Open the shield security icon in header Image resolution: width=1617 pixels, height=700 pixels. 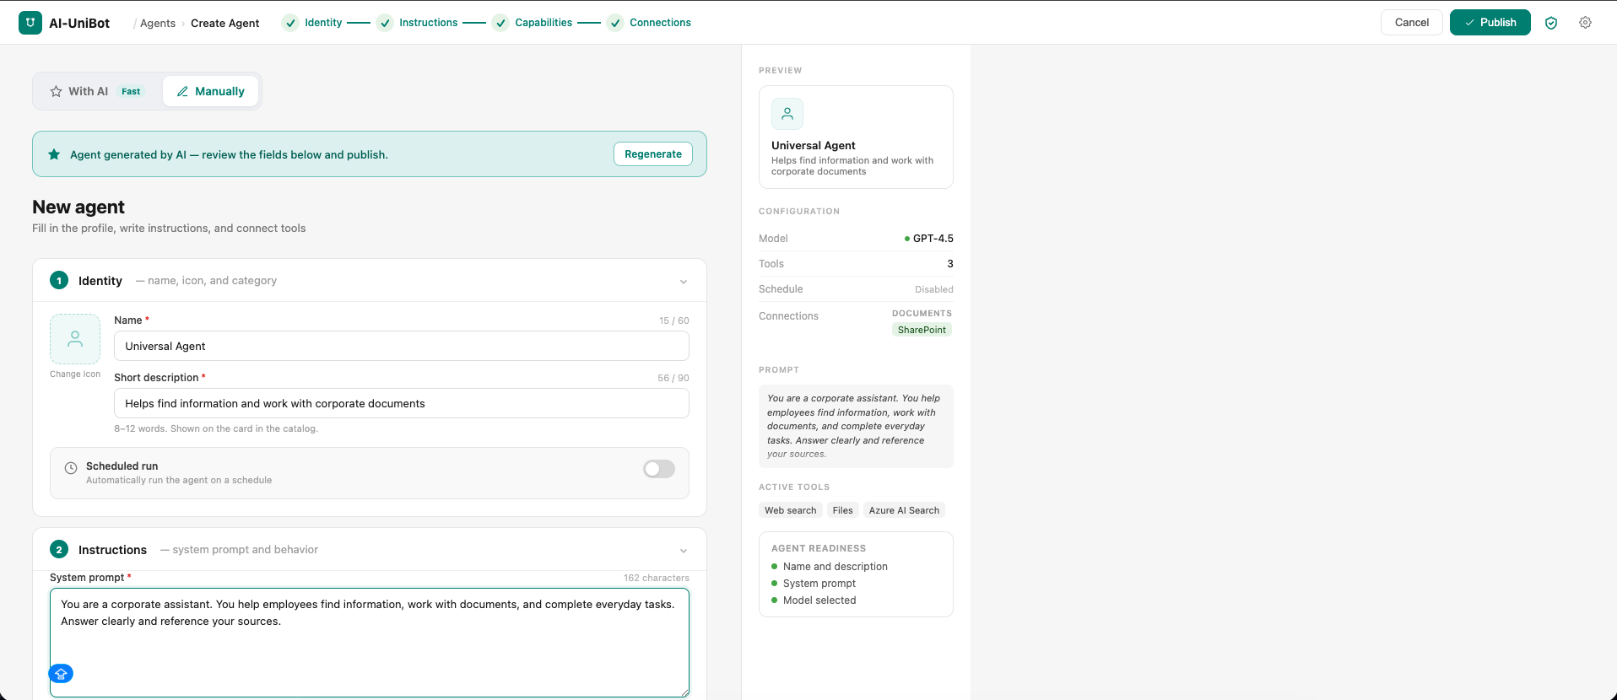tap(1551, 23)
